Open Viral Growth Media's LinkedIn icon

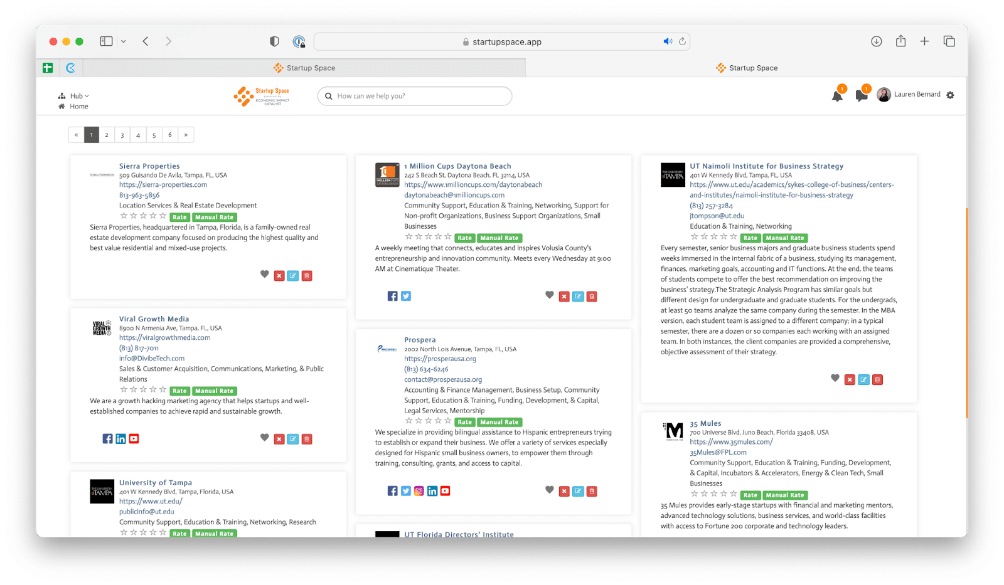coord(120,439)
